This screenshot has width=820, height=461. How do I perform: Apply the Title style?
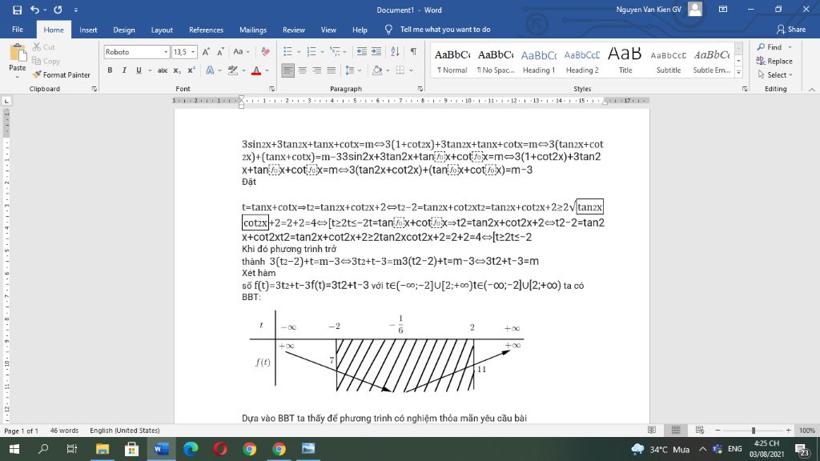625,61
